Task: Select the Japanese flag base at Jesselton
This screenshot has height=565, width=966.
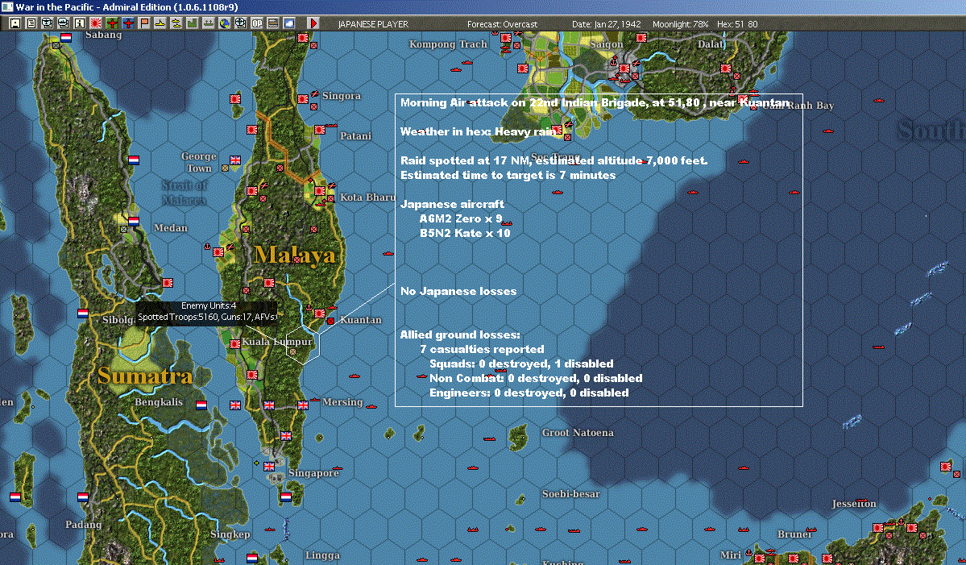Action: tap(877, 528)
